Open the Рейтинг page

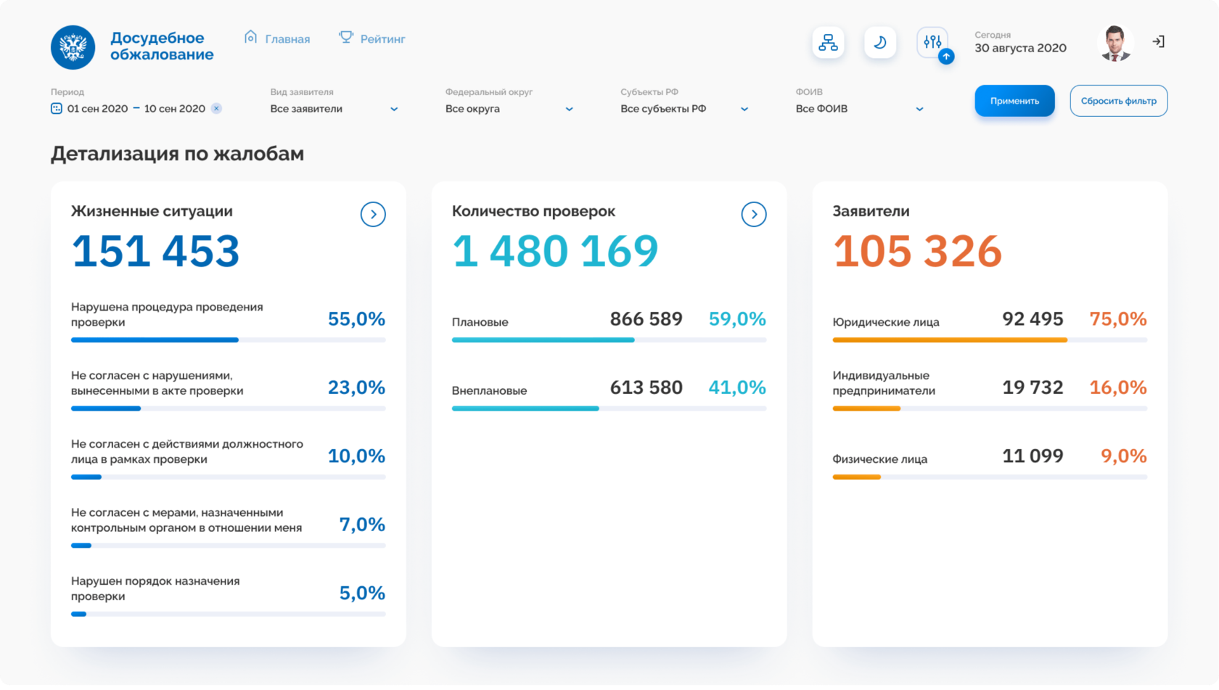coord(382,39)
